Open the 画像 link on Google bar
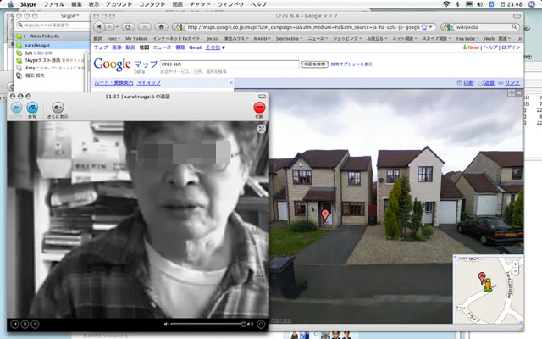The height and width of the screenshot is (339, 542). [117, 47]
